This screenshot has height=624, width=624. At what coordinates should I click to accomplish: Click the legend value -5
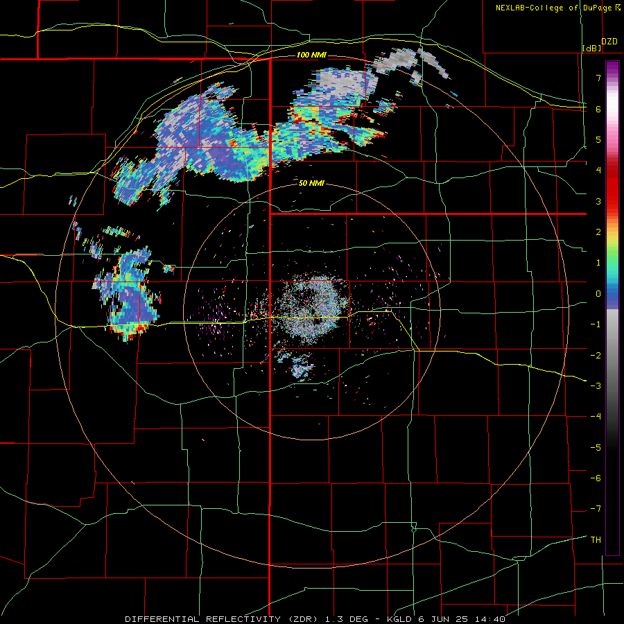pyautogui.click(x=596, y=448)
